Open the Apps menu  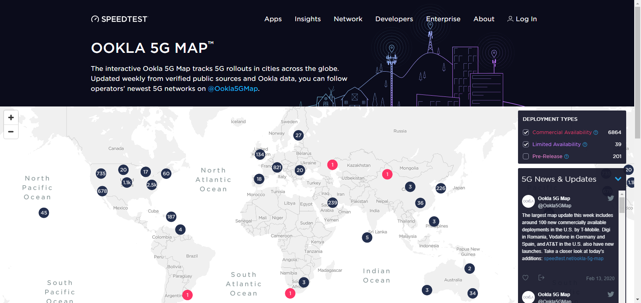pos(273,19)
